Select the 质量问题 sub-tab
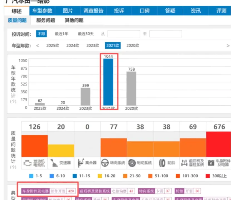 [17, 20]
